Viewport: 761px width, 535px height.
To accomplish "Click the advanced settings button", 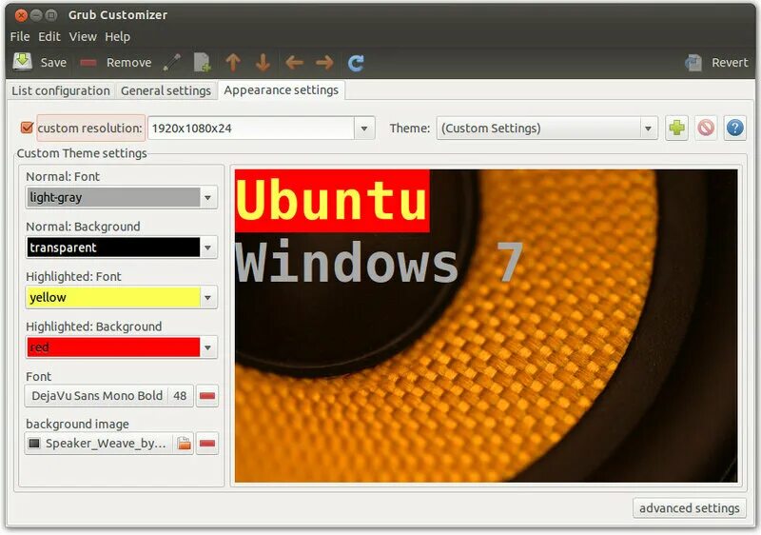I will click(x=689, y=507).
